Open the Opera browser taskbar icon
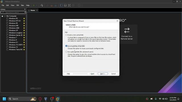The image size is (182, 102). coord(40,99)
